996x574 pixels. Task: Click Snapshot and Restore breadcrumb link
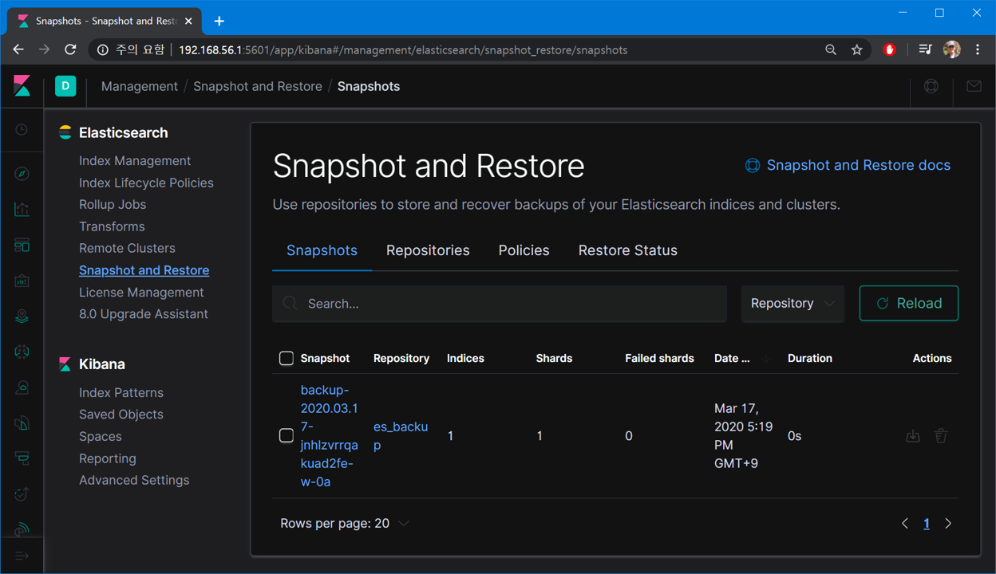point(258,86)
